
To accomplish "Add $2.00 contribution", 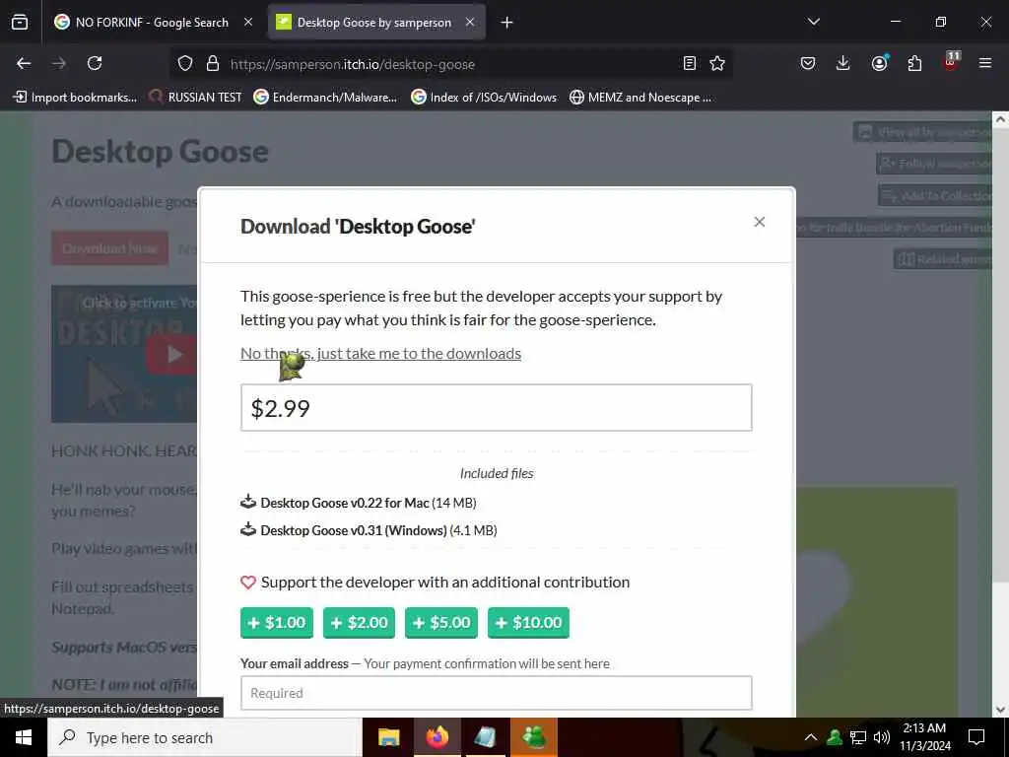I will pos(359,623).
